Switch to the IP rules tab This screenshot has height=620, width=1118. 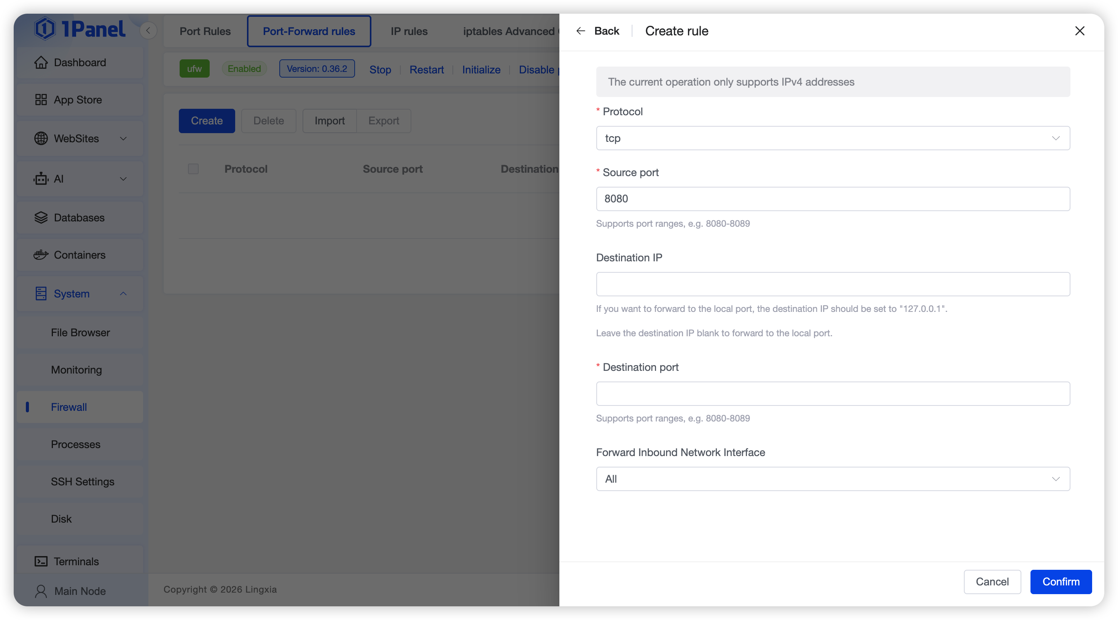point(409,31)
